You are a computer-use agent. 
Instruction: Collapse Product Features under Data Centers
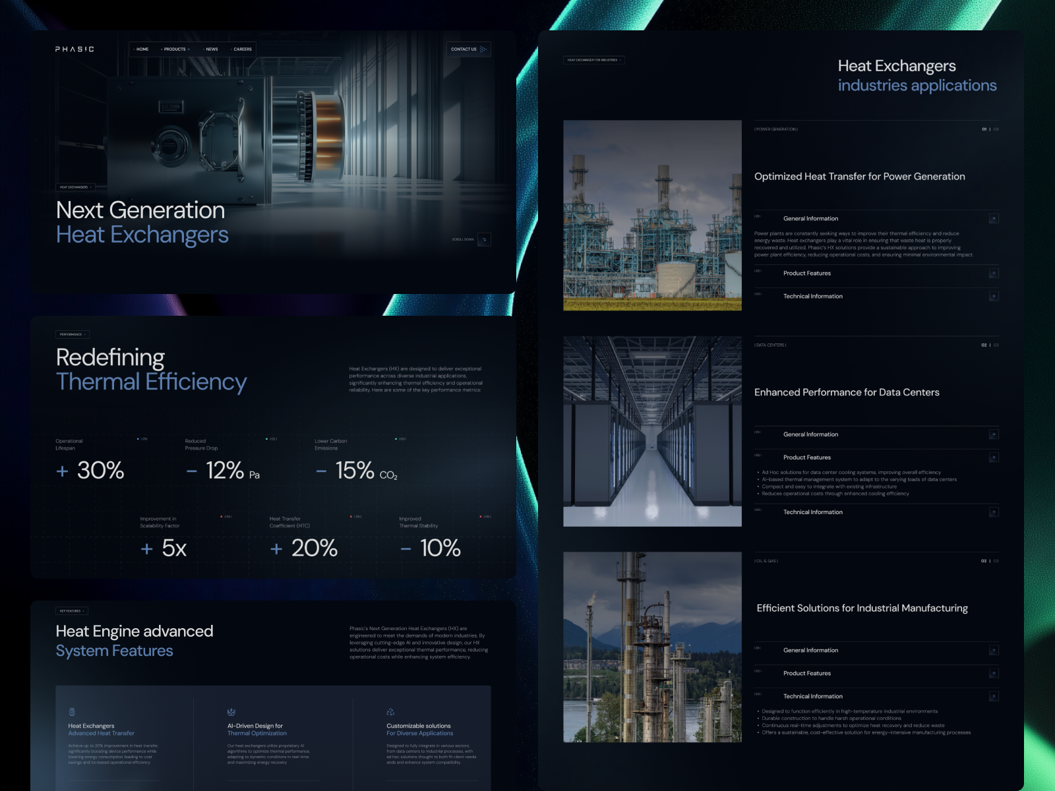[994, 457]
